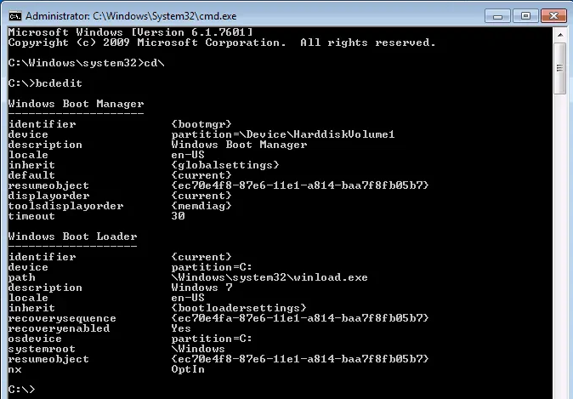
Task: Click the scrollbar down arrow
Action: [x=559, y=390]
